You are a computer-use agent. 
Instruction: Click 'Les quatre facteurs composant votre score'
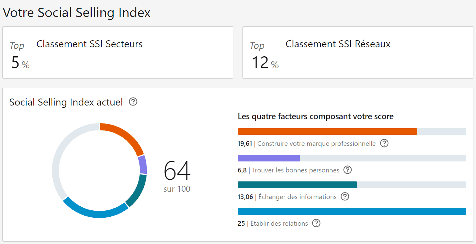(x=316, y=117)
